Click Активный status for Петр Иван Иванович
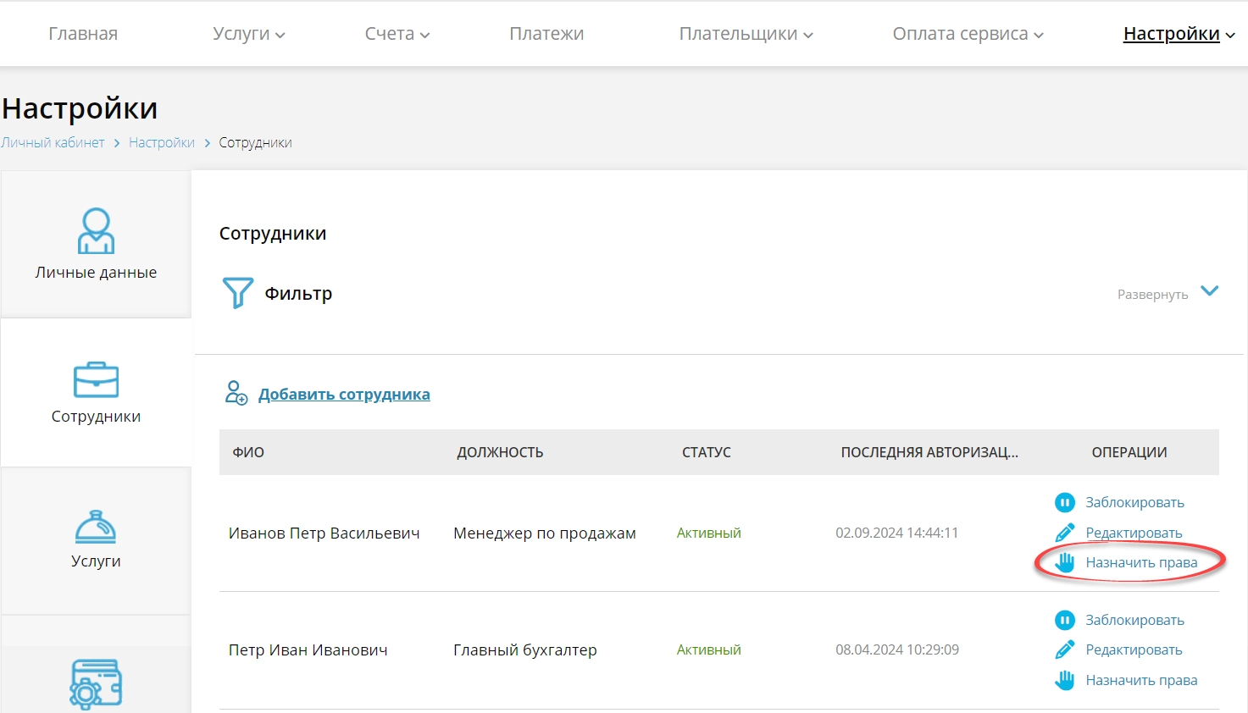Viewport: 1248px width, 713px height. click(x=708, y=649)
